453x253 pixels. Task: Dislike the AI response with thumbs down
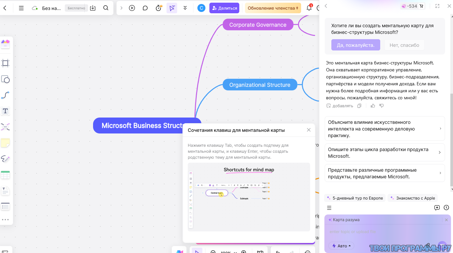tap(382, 106)
